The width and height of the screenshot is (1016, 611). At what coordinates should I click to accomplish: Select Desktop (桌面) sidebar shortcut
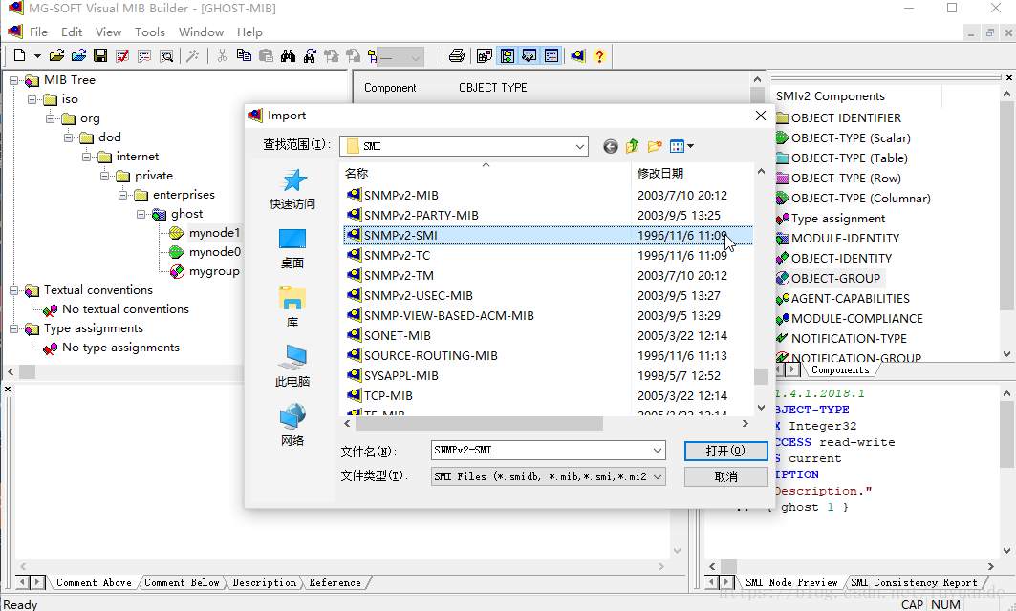coord(292,248)
